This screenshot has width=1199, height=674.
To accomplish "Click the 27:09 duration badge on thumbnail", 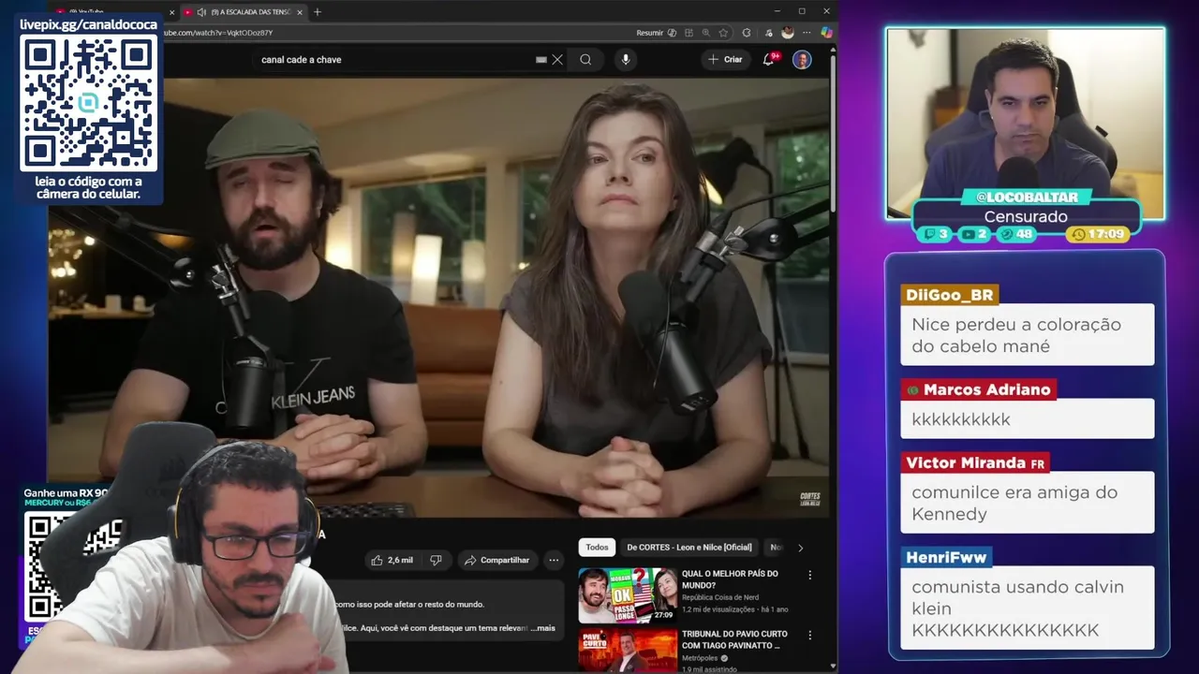I will click(662, 615).
